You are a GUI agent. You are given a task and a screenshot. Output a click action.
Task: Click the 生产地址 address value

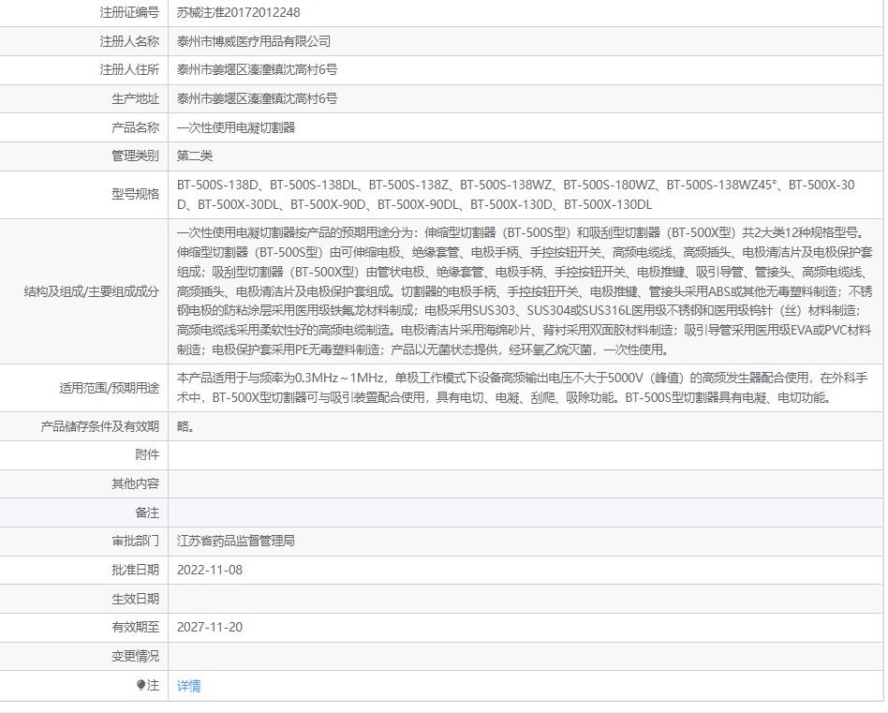point(257,98)
